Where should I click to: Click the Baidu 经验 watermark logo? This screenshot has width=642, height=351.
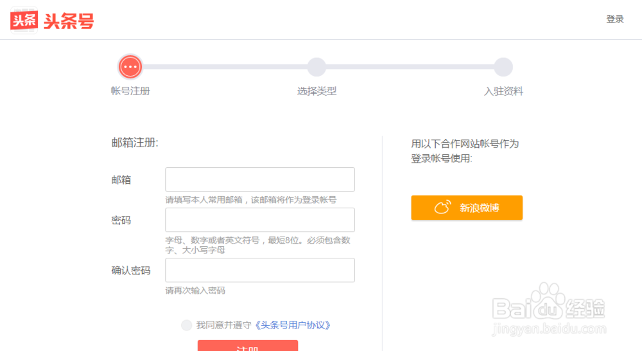pyautogui.click(x=548, y=309)
